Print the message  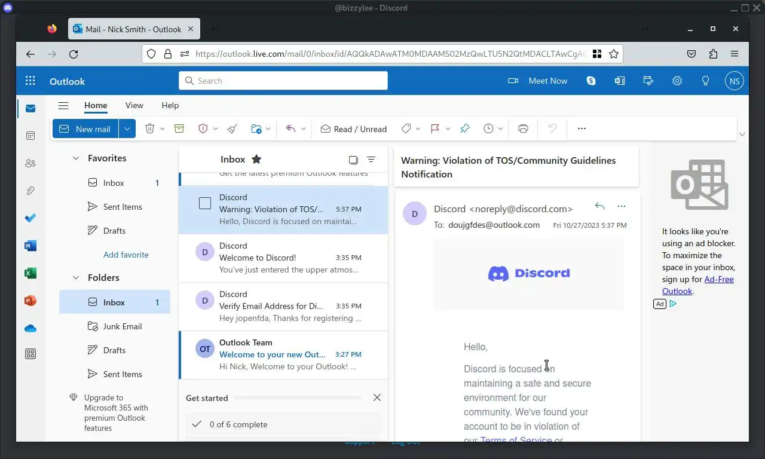pyautogui.click(x=523, y=128)
